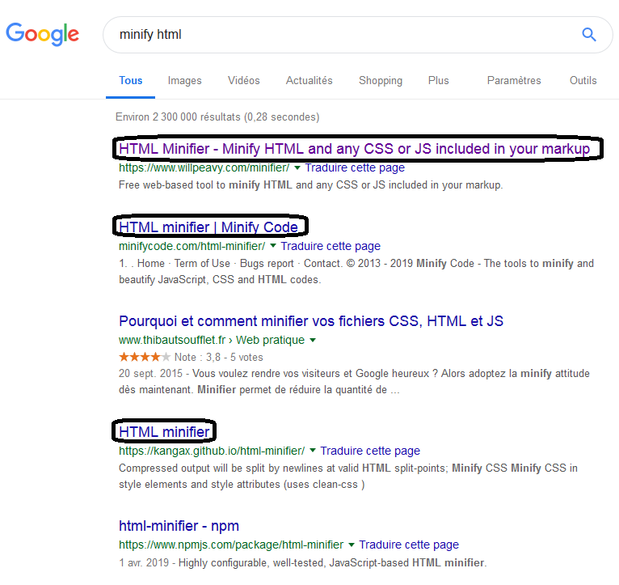
Task: Open the Actualités tab
Action: coord(309,81)
